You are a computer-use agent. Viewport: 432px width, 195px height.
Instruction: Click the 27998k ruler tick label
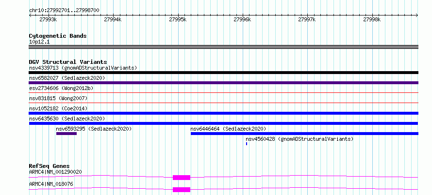point(372,19)
